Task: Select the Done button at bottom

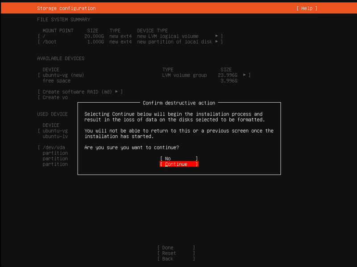Action: 176,248
